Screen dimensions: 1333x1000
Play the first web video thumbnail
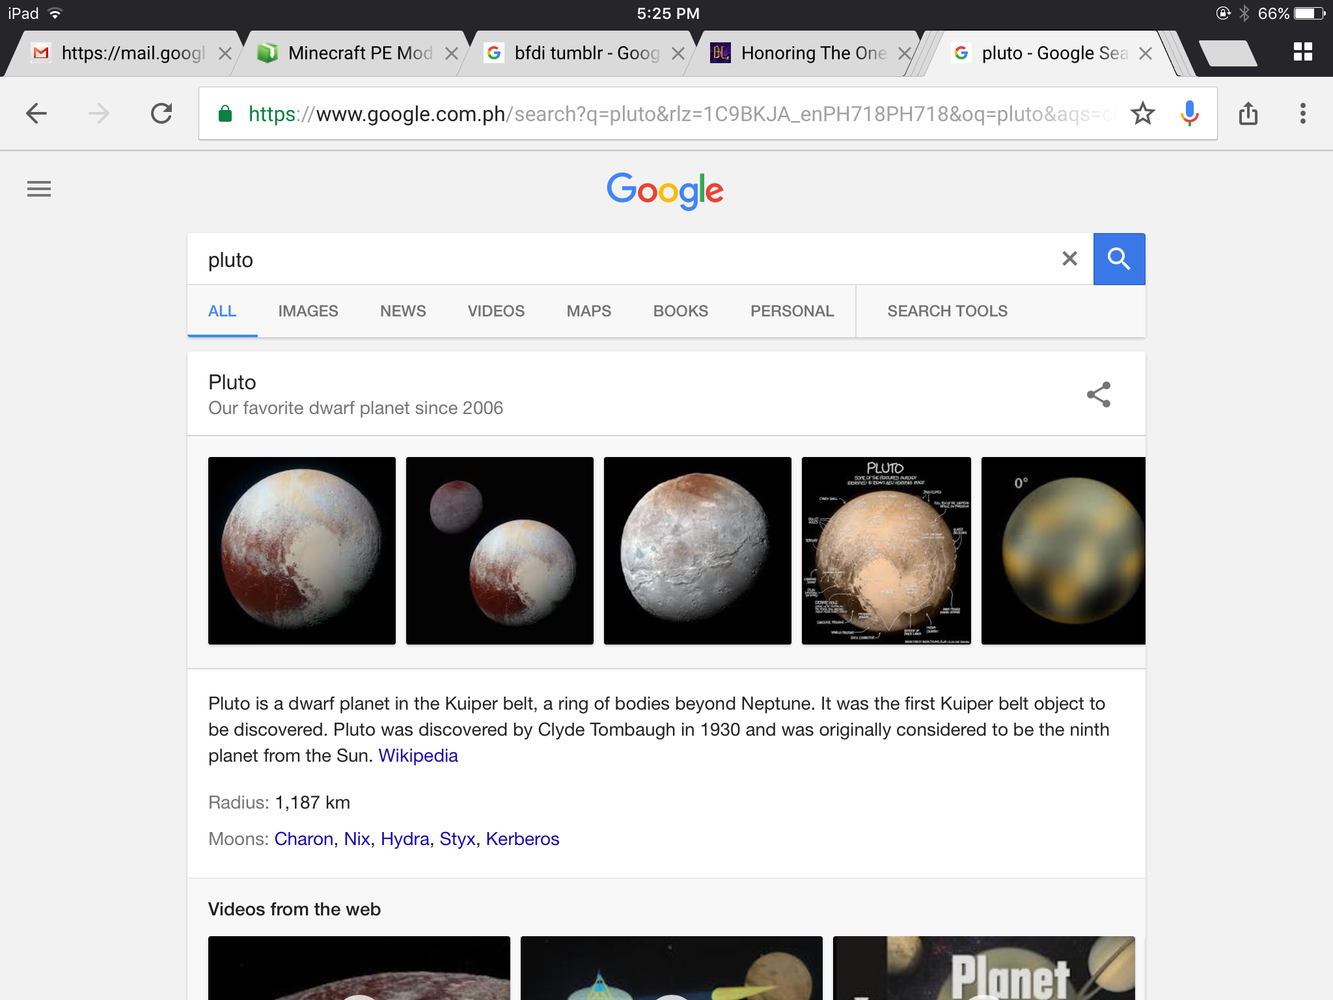point(359,968)
